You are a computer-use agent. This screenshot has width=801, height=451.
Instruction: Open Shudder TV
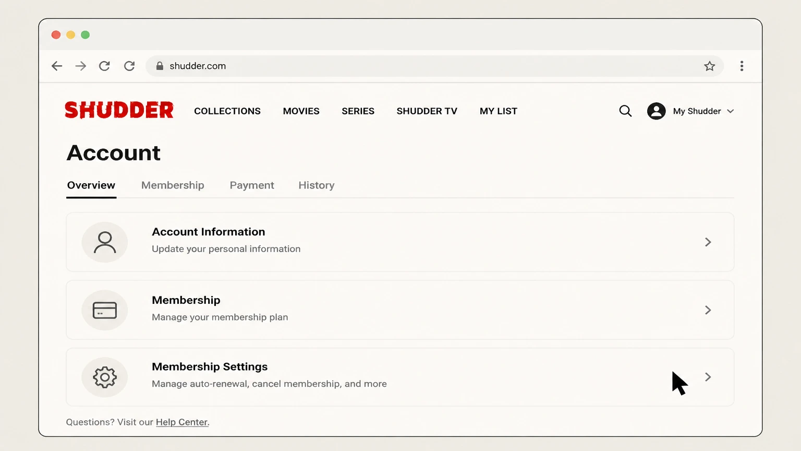click(427, 111)
